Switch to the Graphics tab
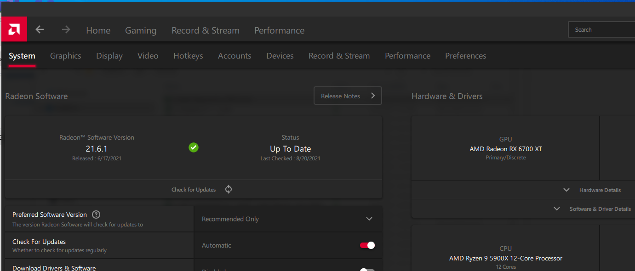The width and height of the screenshot is (635, 271). click(66, 56)
